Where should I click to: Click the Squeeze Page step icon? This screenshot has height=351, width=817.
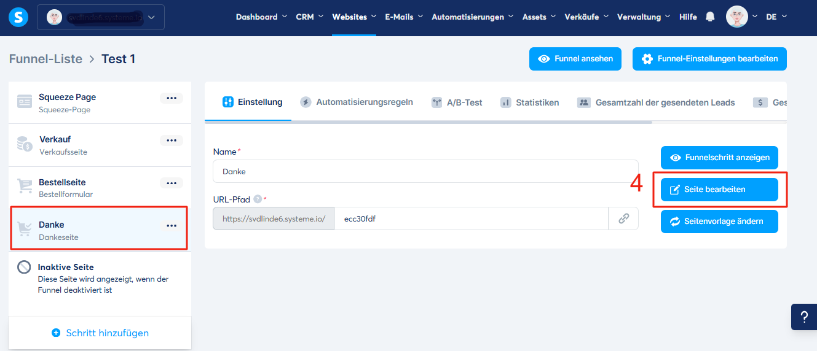(x=25, y=102)
